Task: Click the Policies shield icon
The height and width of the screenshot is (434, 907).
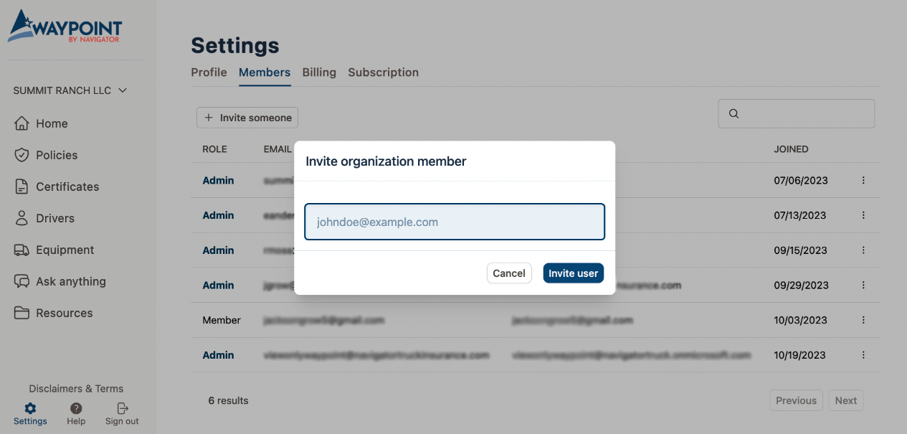Action: tap(22, 155)
